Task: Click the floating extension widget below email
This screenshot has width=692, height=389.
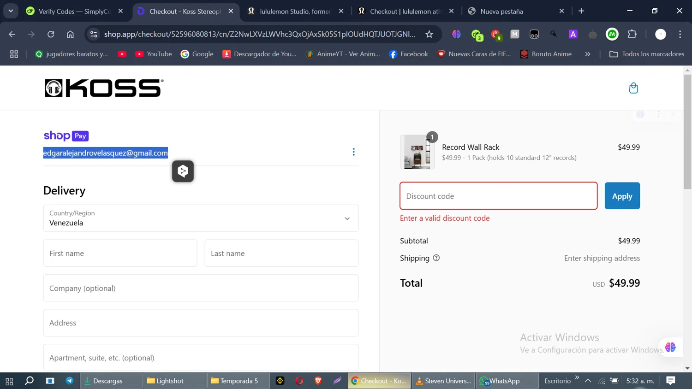Action: point(183,171)
